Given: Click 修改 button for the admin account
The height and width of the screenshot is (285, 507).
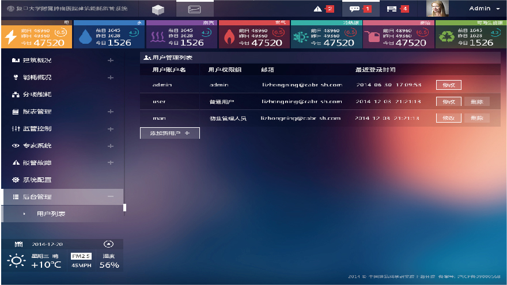Looking at the screenshot, I should point(449,85).
